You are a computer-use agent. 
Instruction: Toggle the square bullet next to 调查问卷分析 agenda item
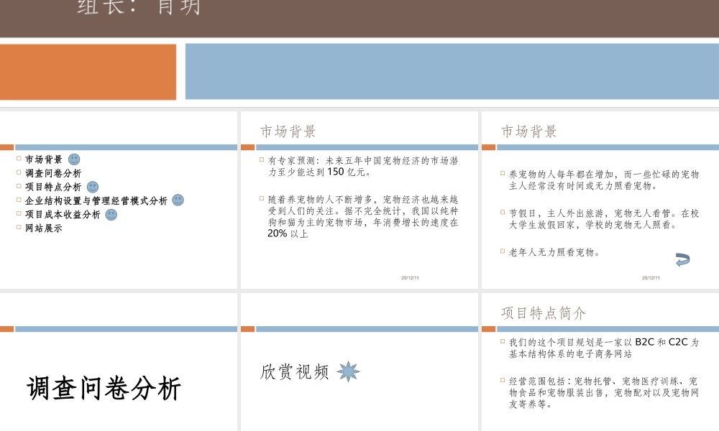coord(18,172)
